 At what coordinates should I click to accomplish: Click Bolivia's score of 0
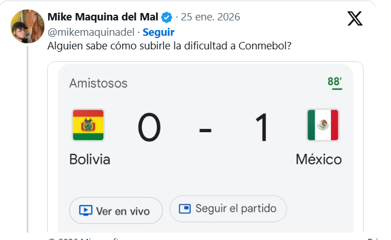tap(149, 128)
